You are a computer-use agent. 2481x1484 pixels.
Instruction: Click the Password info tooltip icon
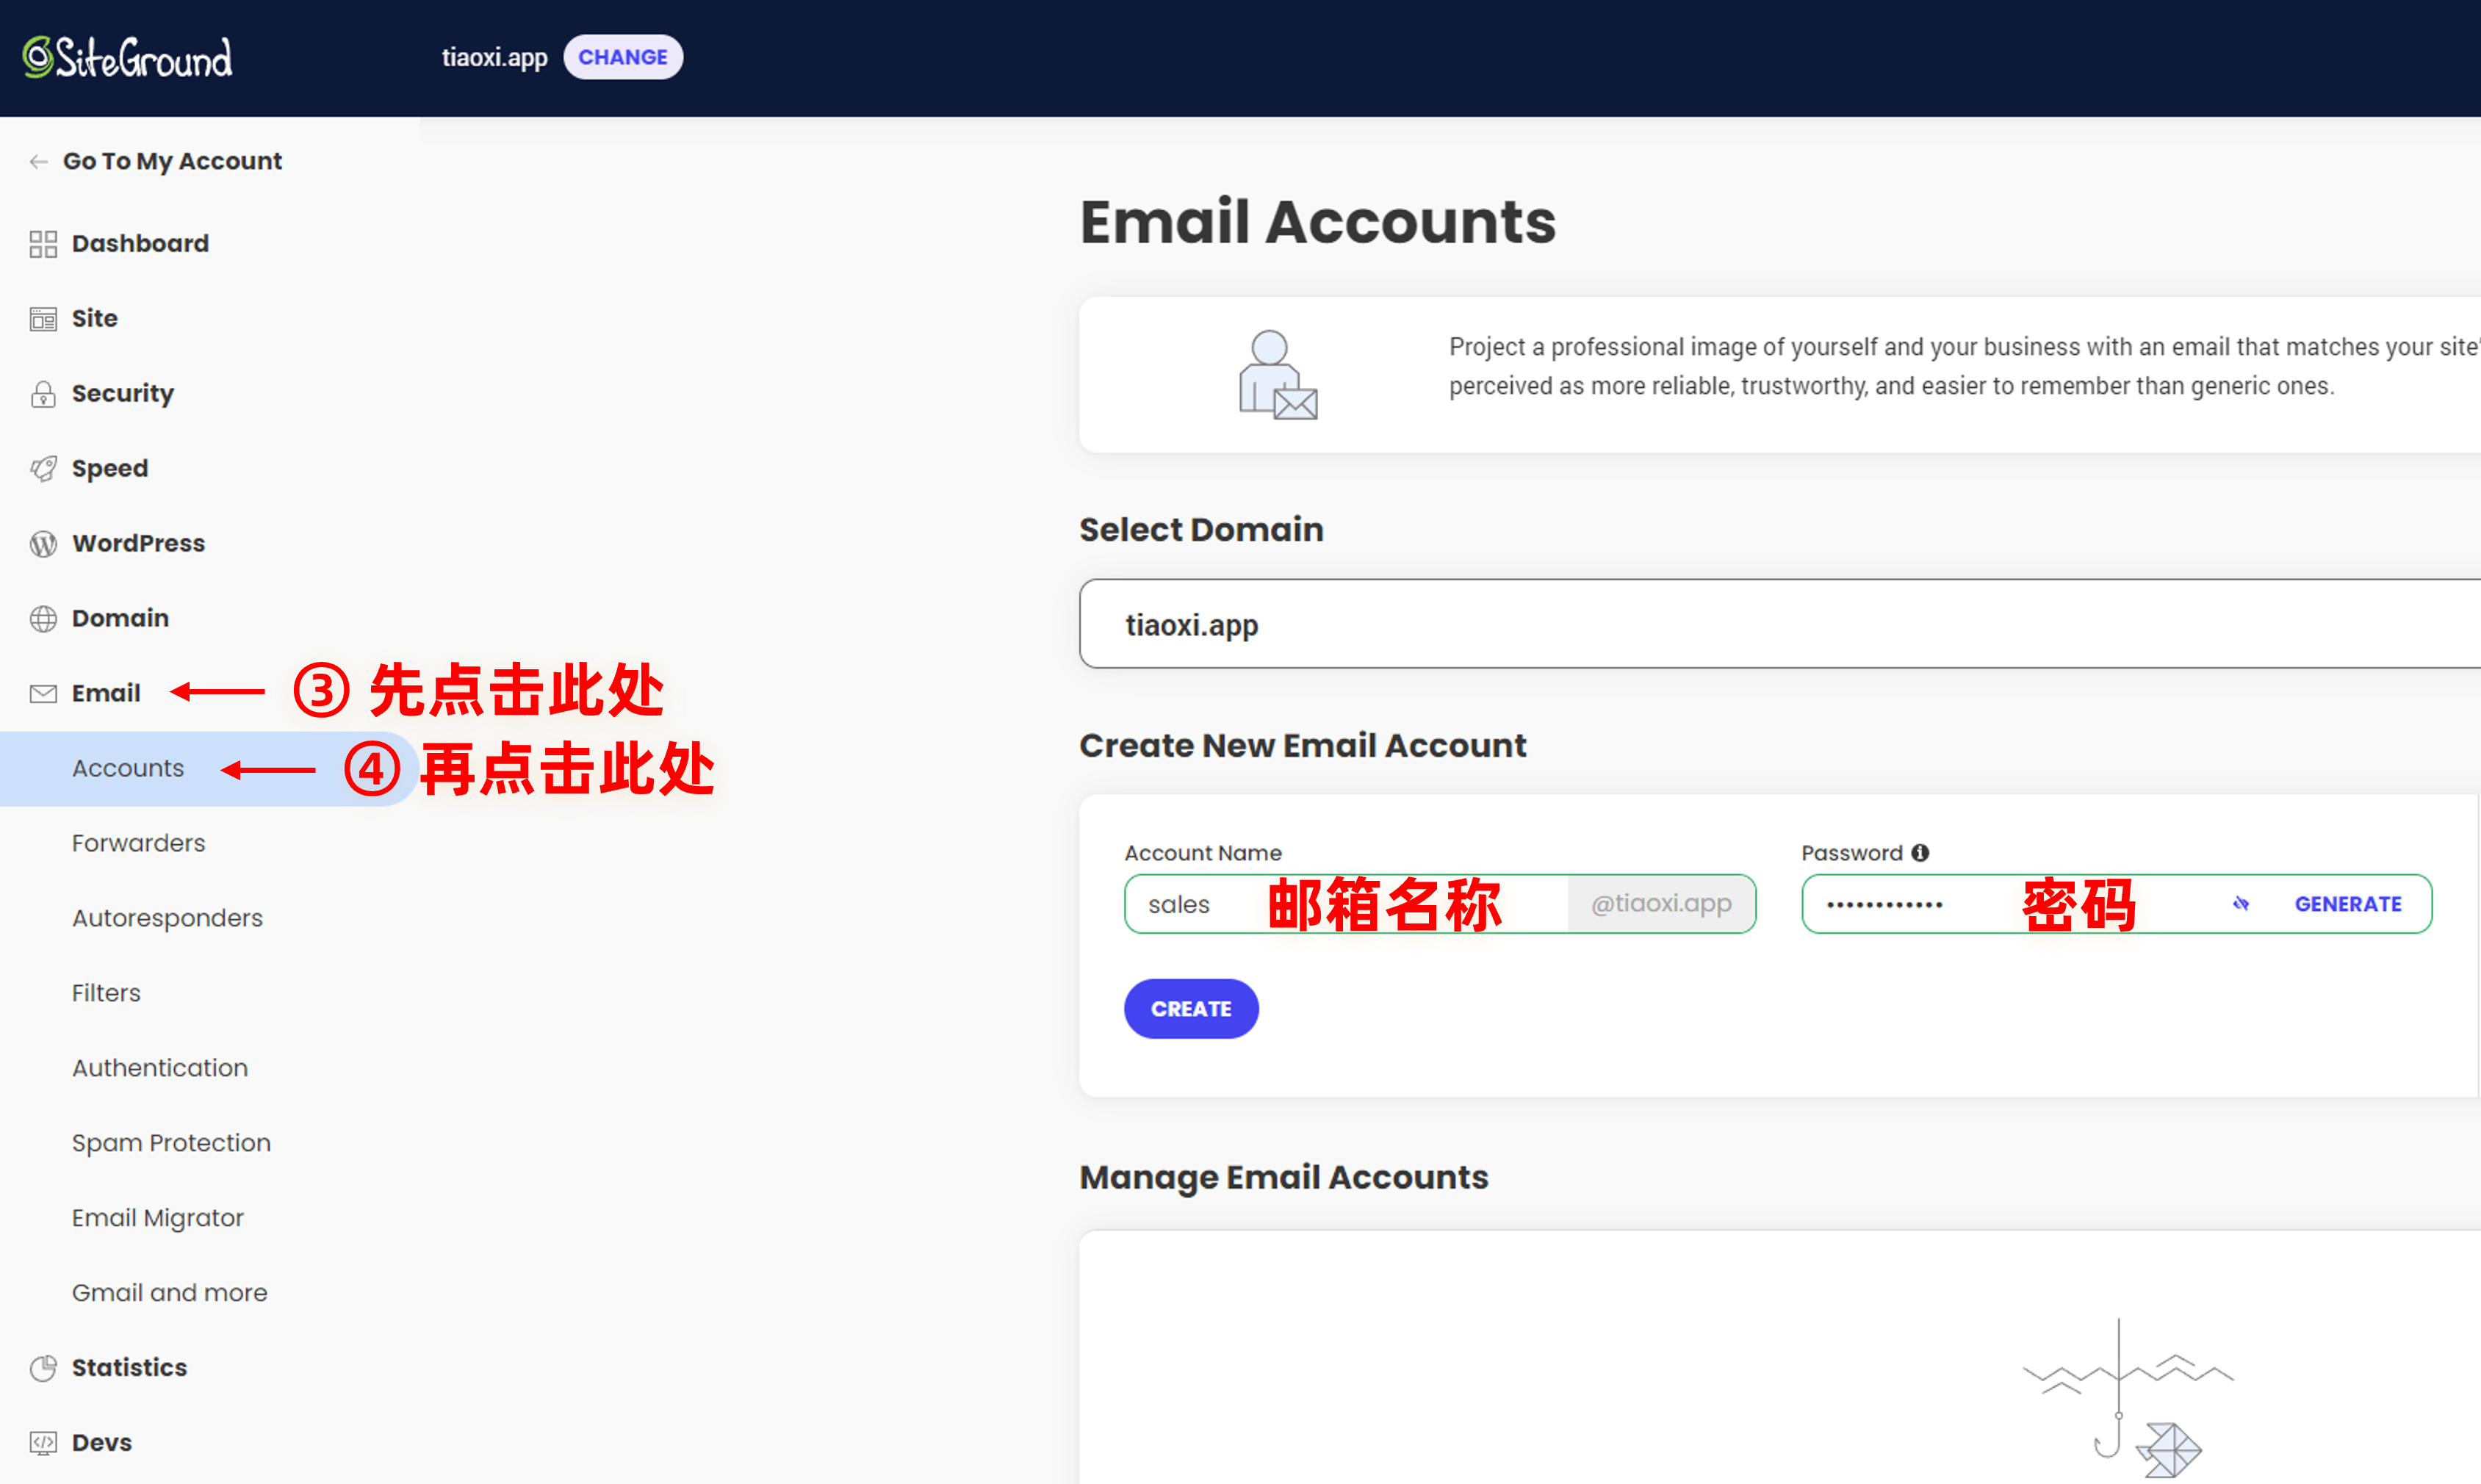tap(1920, 852)
